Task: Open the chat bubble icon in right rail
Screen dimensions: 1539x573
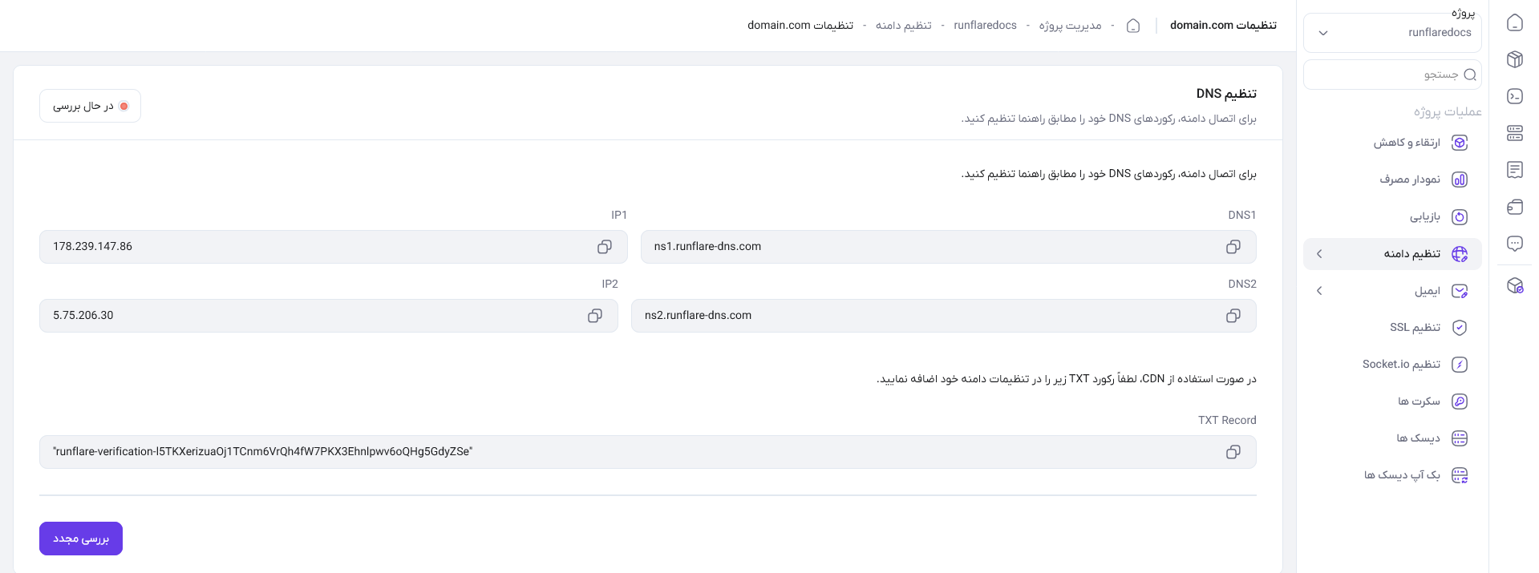Action: pos(1515,244)
